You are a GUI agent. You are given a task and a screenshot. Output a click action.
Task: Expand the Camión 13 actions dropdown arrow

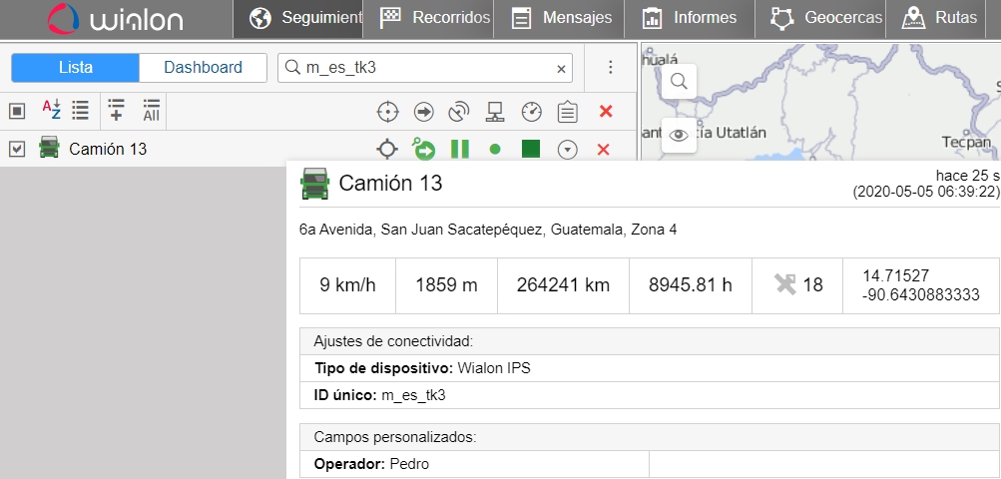coord(568,150)
